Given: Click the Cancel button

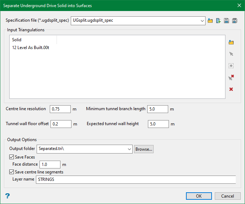Looking at the screenshot, I should coord(228,196).
